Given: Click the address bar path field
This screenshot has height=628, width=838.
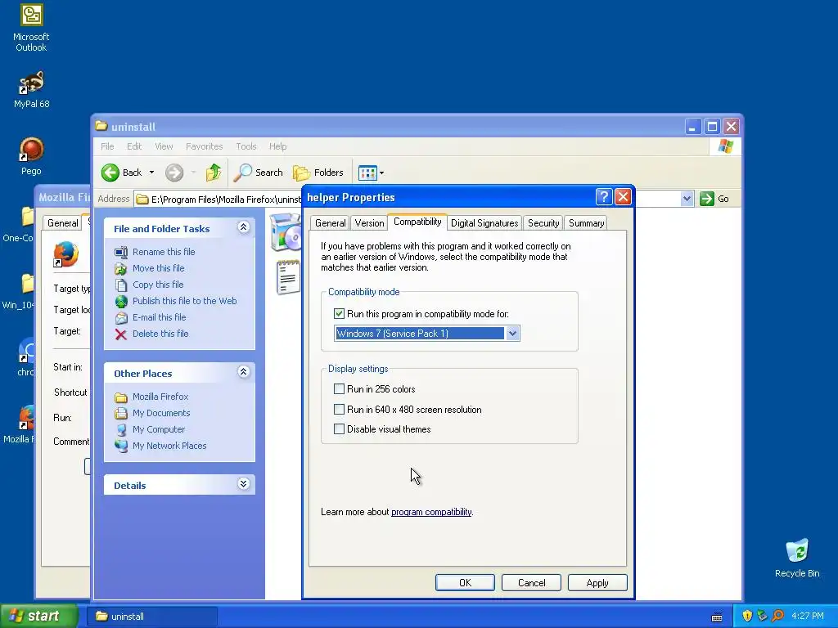Looking at the screenshot, I should click(219, 200).
